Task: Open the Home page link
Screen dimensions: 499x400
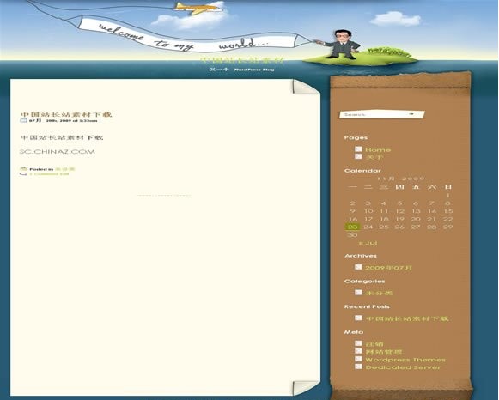Action: (378, 149)
